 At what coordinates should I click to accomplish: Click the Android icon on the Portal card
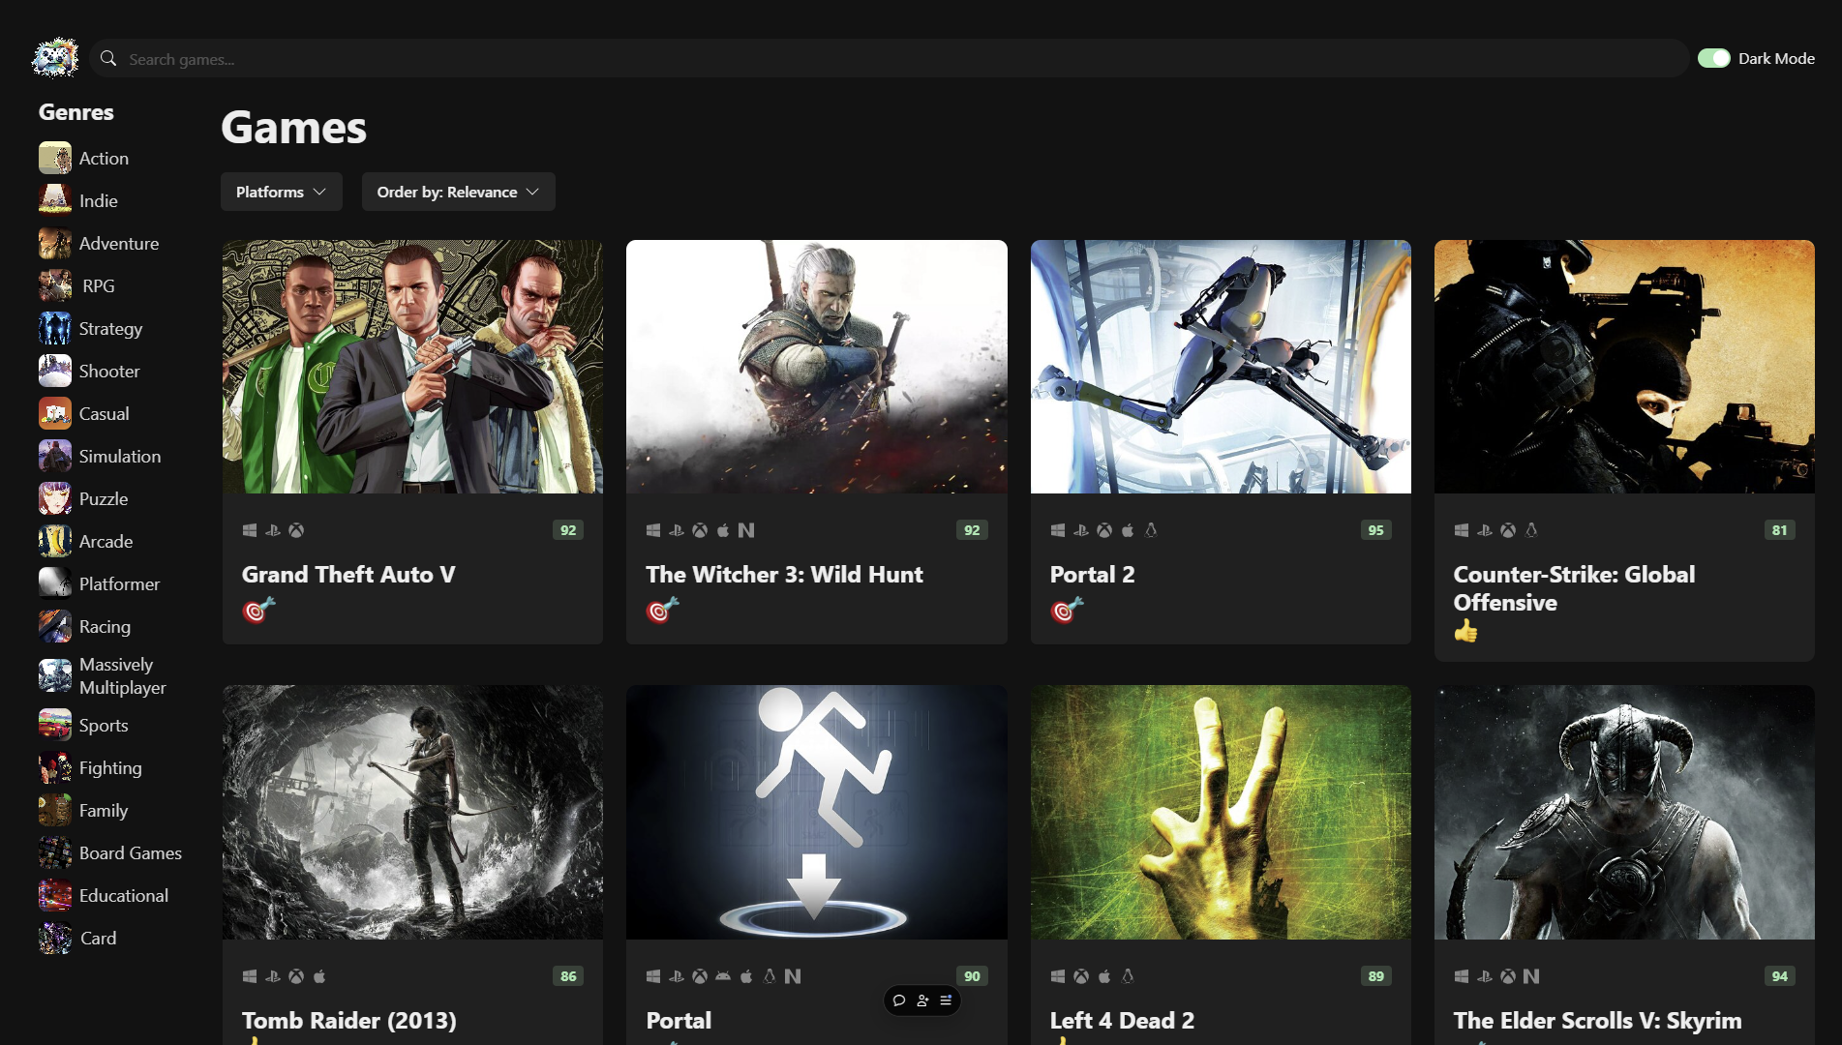pyautogui.click(x=723, y=976)
